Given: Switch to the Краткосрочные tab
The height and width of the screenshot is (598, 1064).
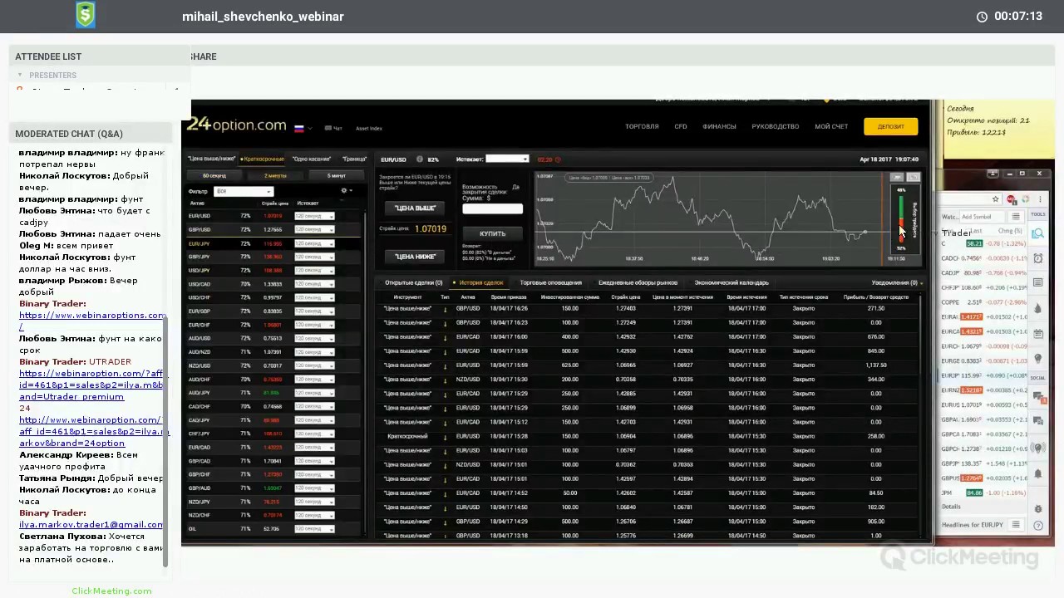Looking at the screenshot, I should (x=264, y=159).
